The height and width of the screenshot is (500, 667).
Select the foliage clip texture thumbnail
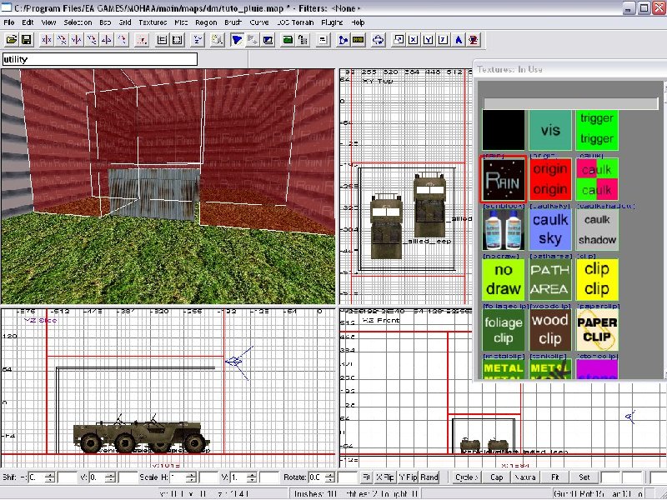[504, 330]
